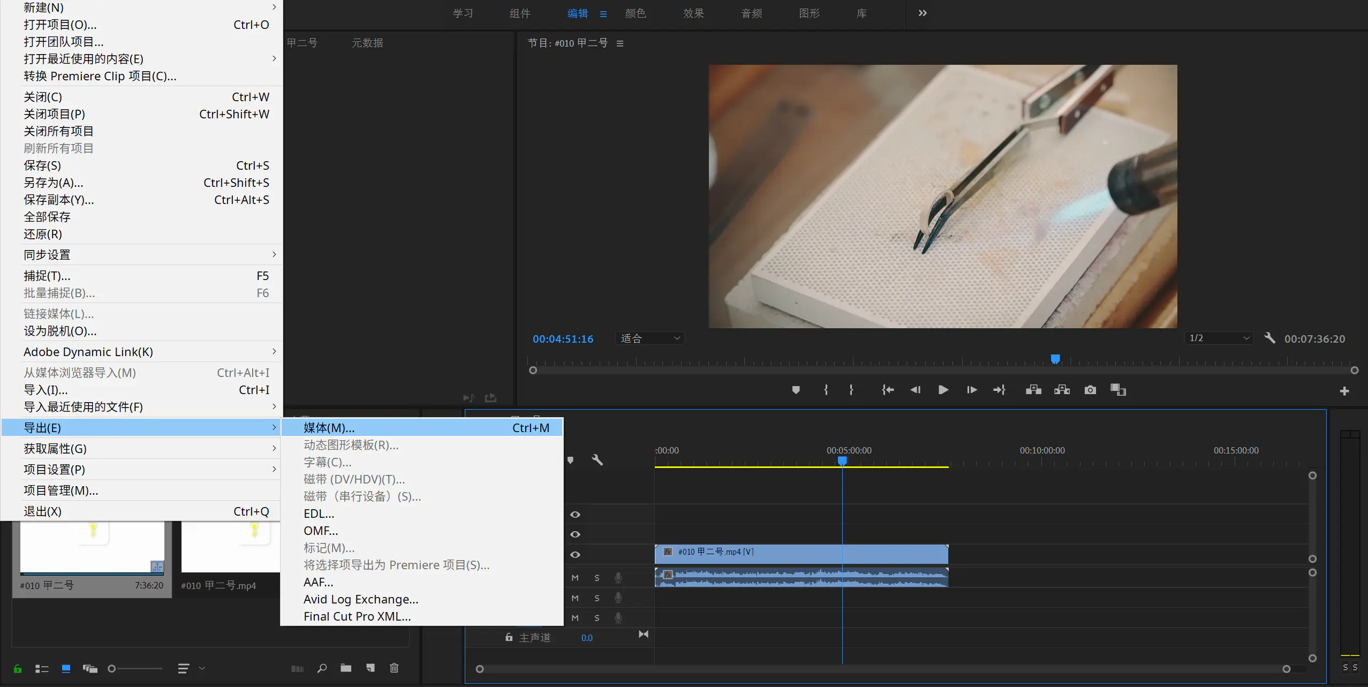Viewport: 1368px width, 687px height.
Task: Choose 导入(I)... from the File menu
Action: (141, 390)
